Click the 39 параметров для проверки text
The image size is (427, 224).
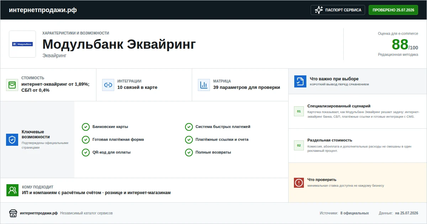pos(247,87)
